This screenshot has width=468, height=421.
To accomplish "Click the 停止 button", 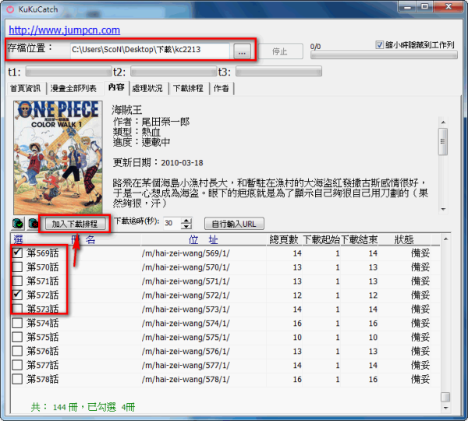I will 280,51.
